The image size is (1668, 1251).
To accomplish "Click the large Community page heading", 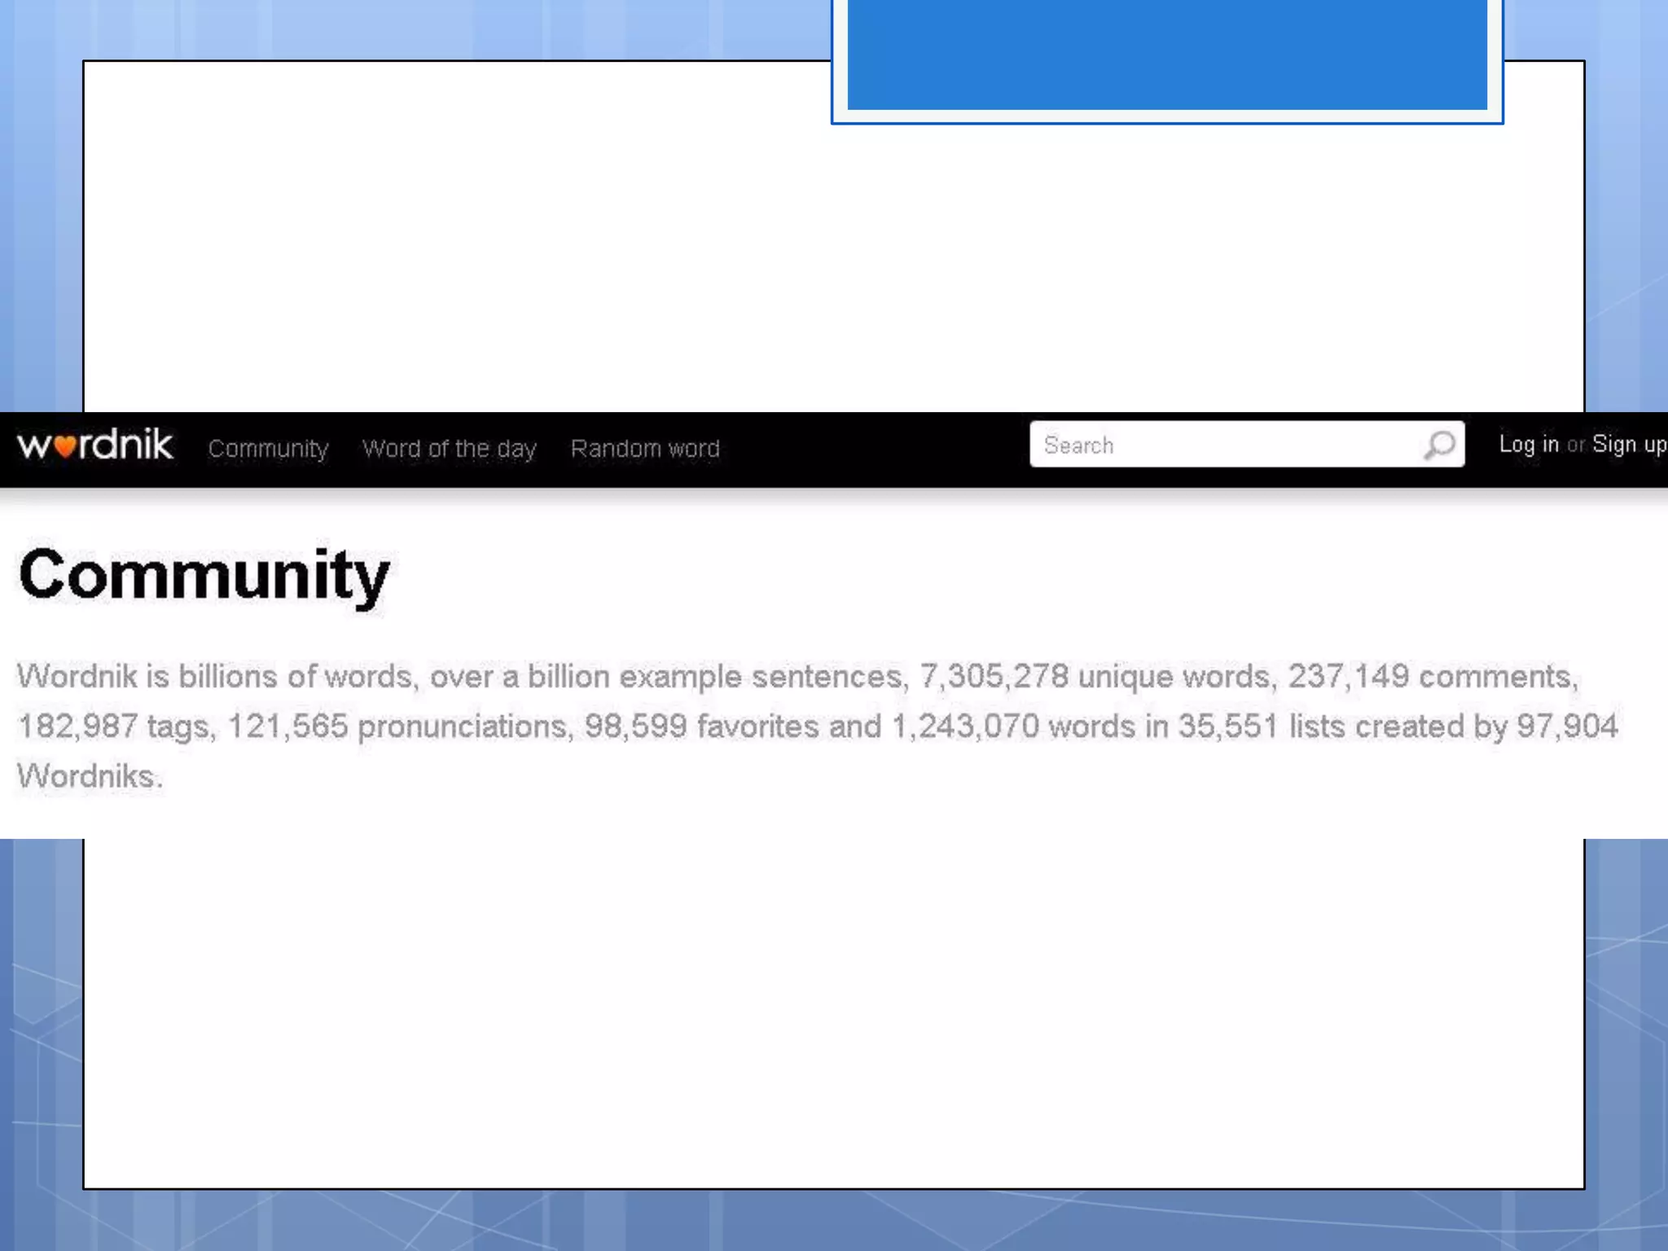I will [x=204, y=575].
